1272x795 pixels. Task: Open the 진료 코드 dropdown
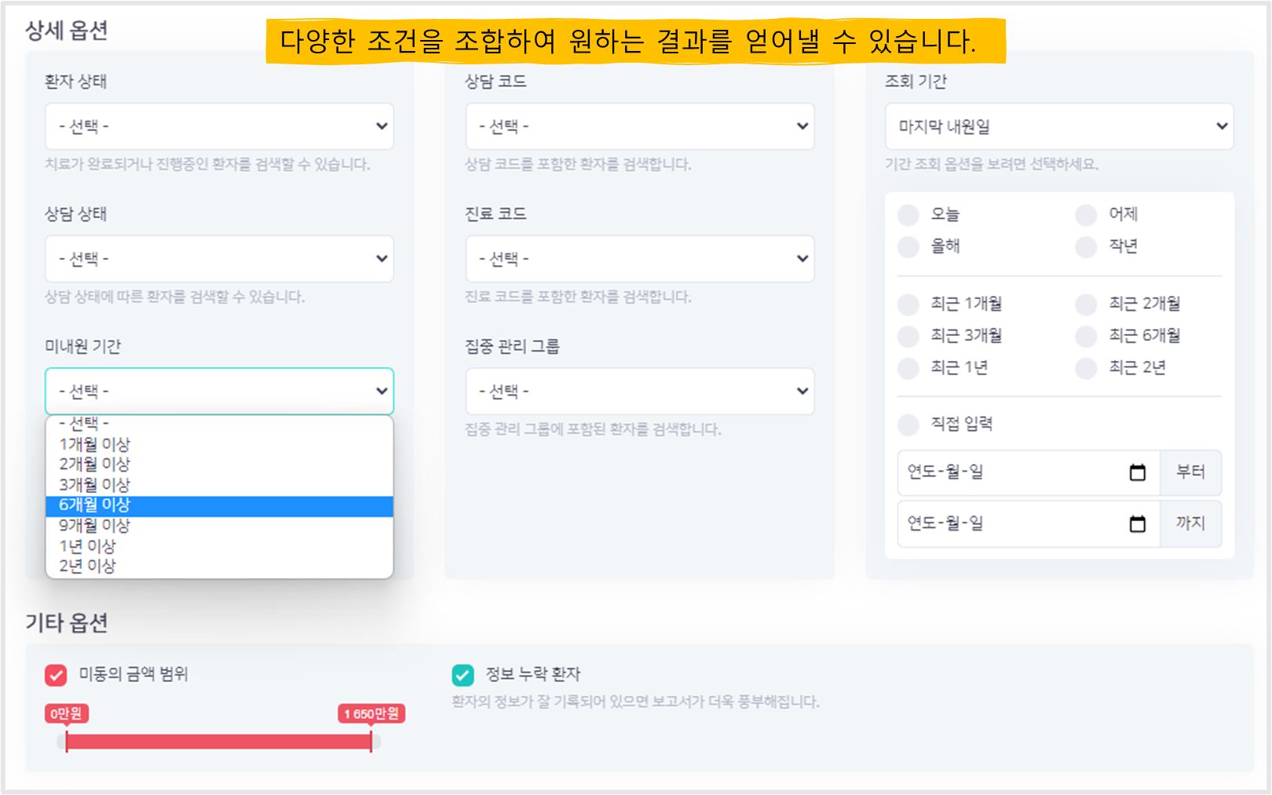tap(639, 259)
